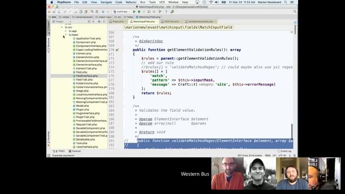This screenshot has width=345, height=194.
Task: Click the override gutter icon at line 170
Action: click(118, 50)
